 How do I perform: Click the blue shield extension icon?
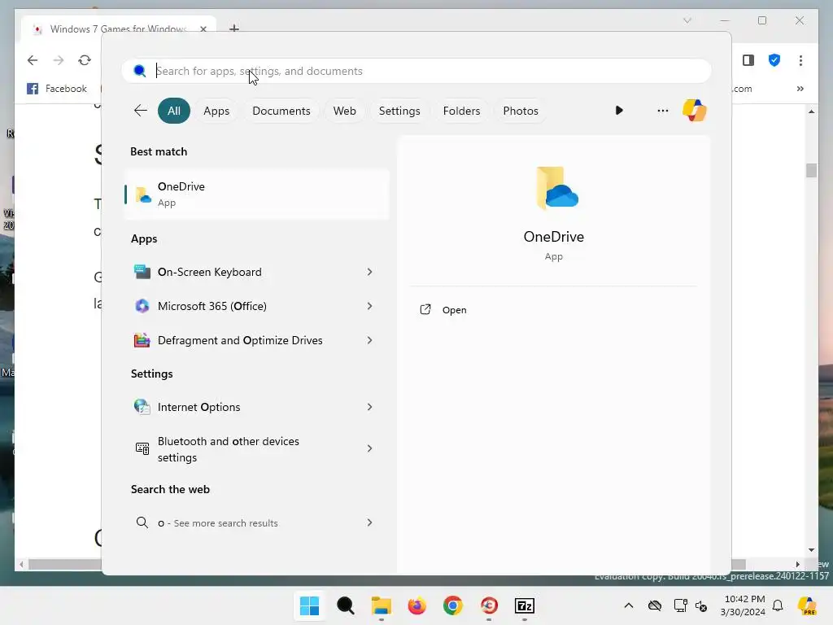tap(774, 60)
